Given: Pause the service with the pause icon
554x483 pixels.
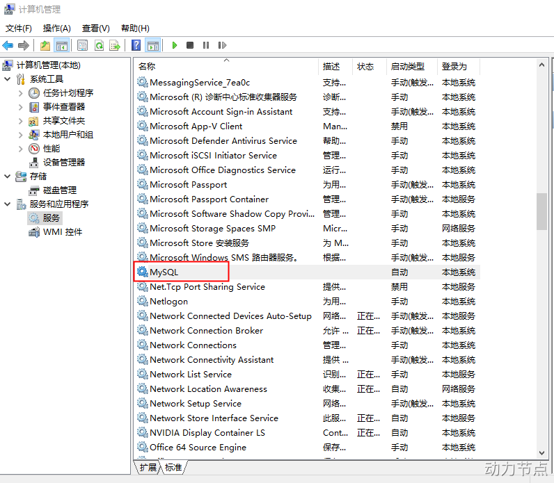Looking at the screenshot, I should 206,45.
